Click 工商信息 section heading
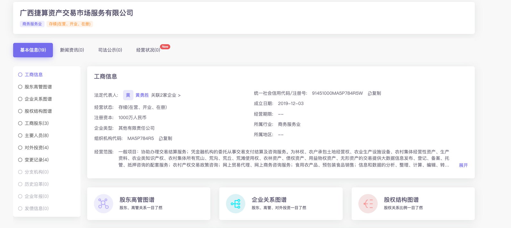The width and height of the screenshot is (511, 228). pyautogui.click(x=105, y=77)
